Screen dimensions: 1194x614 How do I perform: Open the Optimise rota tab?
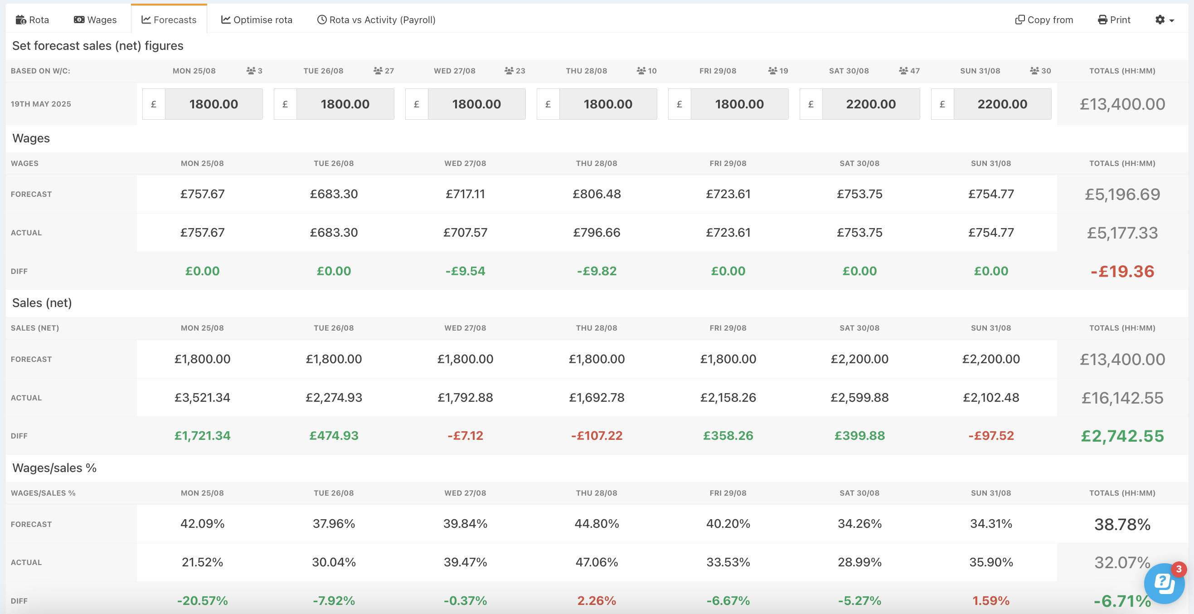(x=256, y=19)
